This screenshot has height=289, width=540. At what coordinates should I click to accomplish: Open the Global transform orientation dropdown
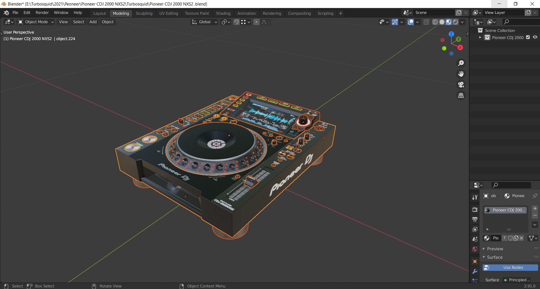(204, 22)
